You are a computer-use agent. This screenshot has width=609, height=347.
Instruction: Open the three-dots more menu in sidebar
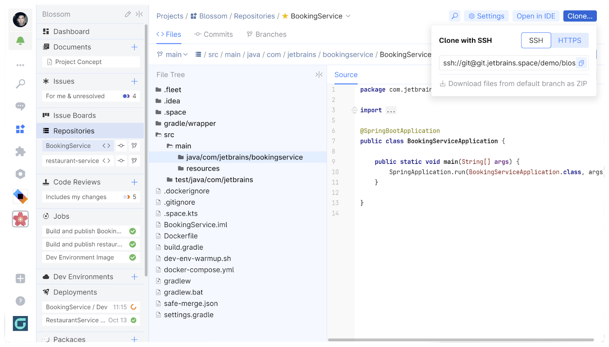[20, 65]
